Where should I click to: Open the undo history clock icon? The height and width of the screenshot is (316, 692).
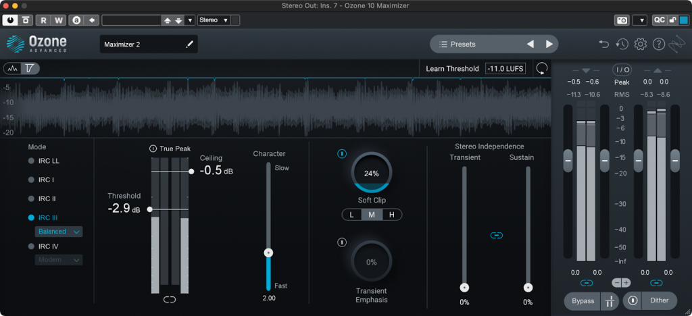click(622, 44)
